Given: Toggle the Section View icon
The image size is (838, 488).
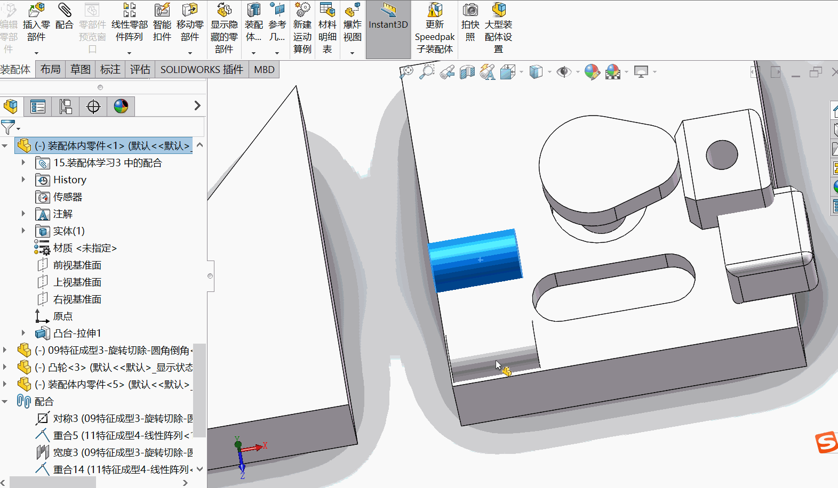Looking at the screenshot, I should click(467, 71).
